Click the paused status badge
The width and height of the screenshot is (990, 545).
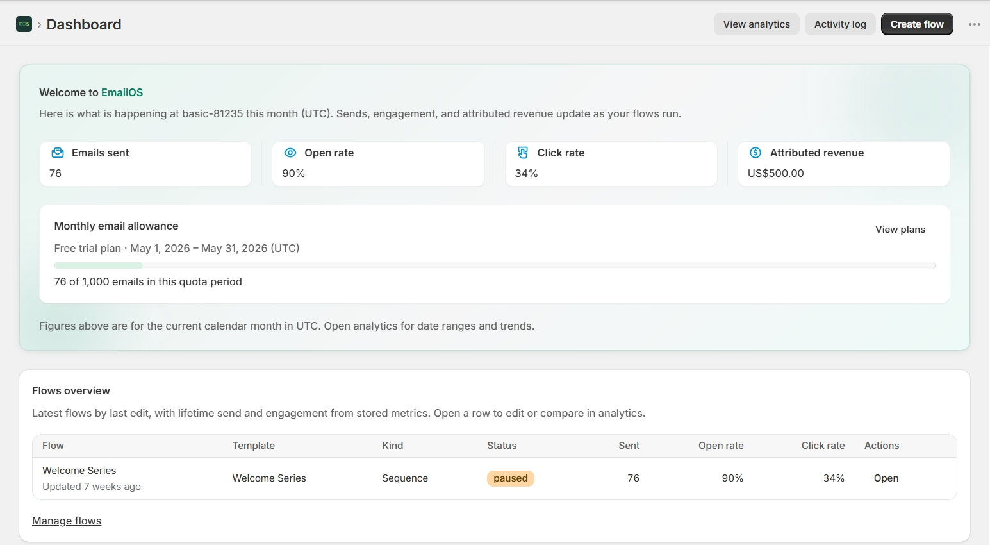click(x=511, y=478)
